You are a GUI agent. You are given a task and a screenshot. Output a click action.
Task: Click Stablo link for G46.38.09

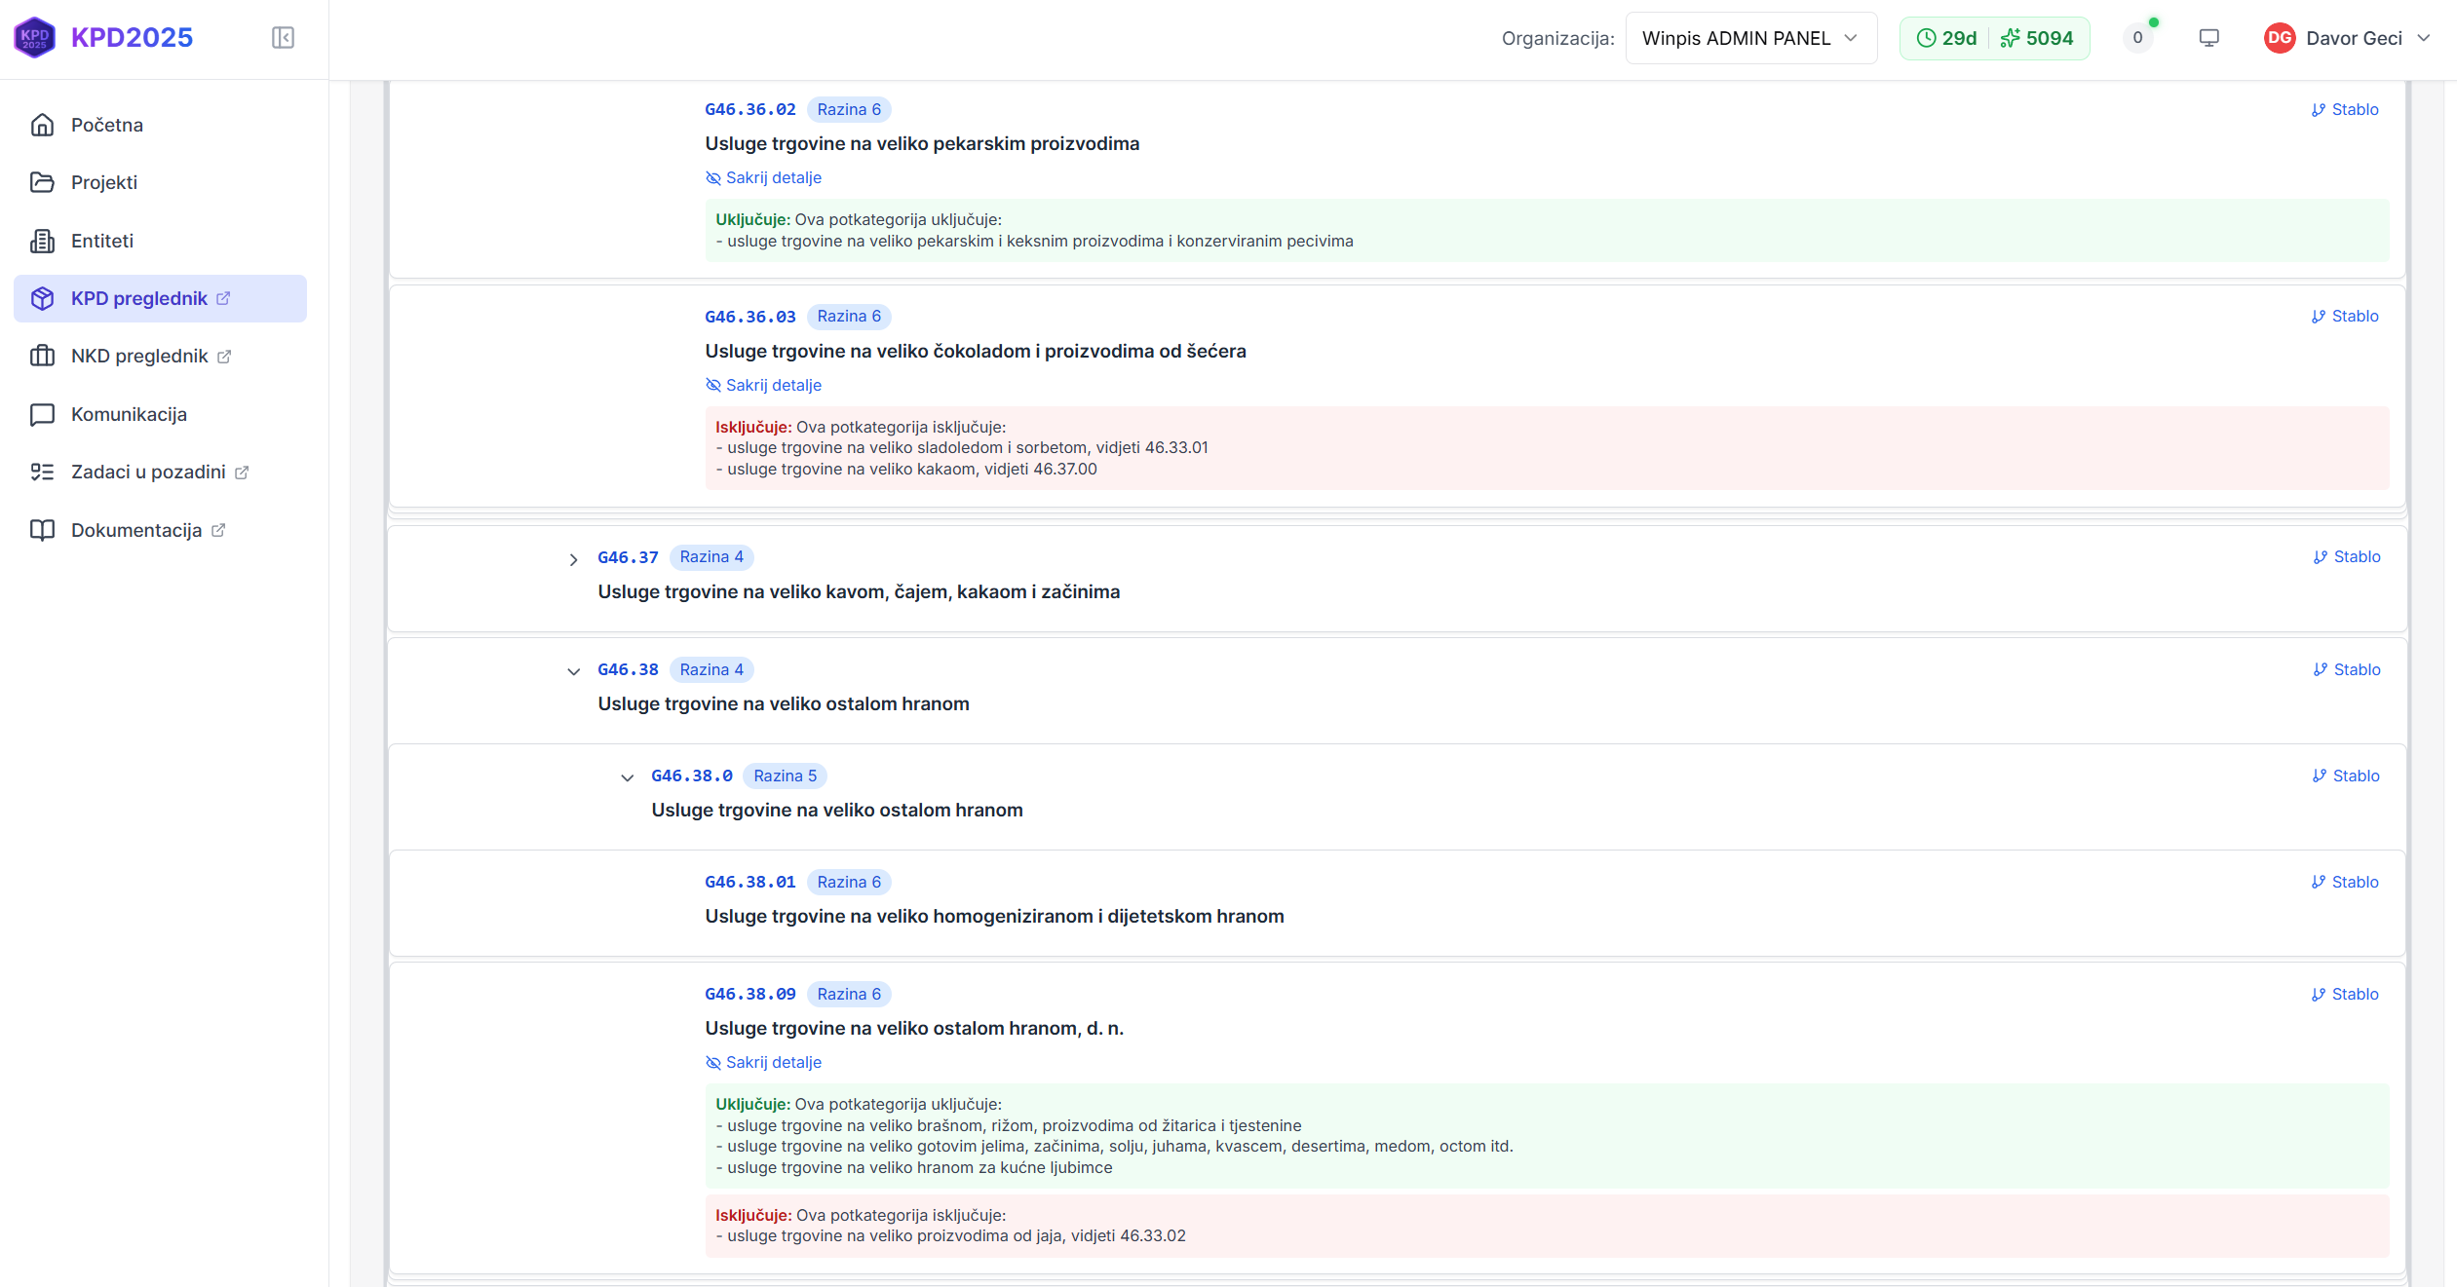click(2345, 995)
